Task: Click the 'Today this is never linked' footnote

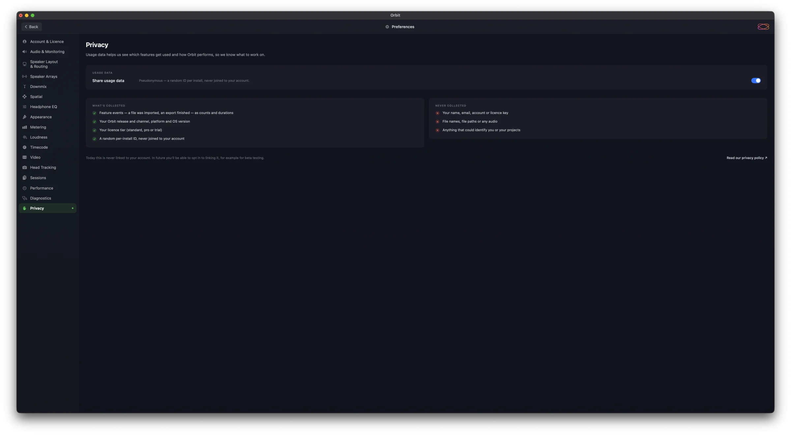Action: tap(175, 158)
